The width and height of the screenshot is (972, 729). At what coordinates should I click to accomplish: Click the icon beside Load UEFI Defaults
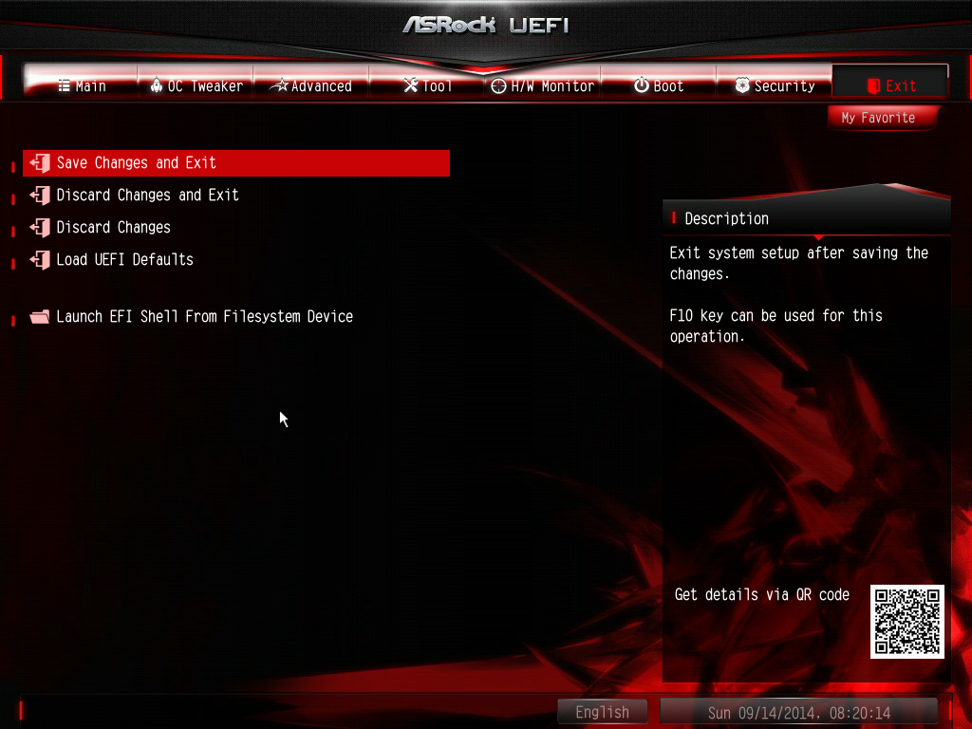click(x=40, y=260)
